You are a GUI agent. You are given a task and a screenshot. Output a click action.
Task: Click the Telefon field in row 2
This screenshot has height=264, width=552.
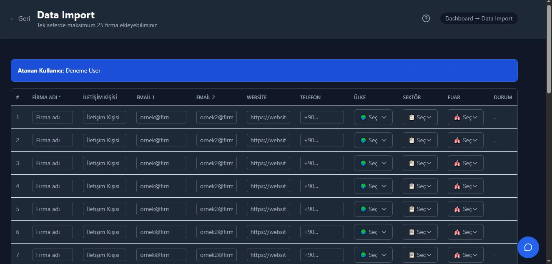pyautogui.click(x=322, y=140)
